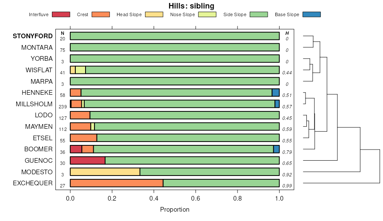The height and width of the screenshot is (221, 383).
Task: Select the Nose Slope legend swatch
Action: click(x=207, y=14)
